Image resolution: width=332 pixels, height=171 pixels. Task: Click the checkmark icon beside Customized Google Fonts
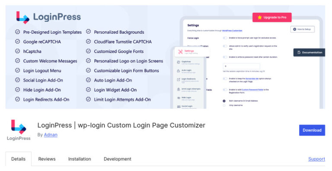point(88,51)
